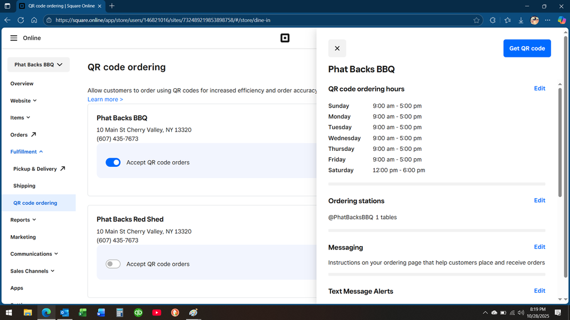Go to Overview in the sidebar

click(22, 84)
